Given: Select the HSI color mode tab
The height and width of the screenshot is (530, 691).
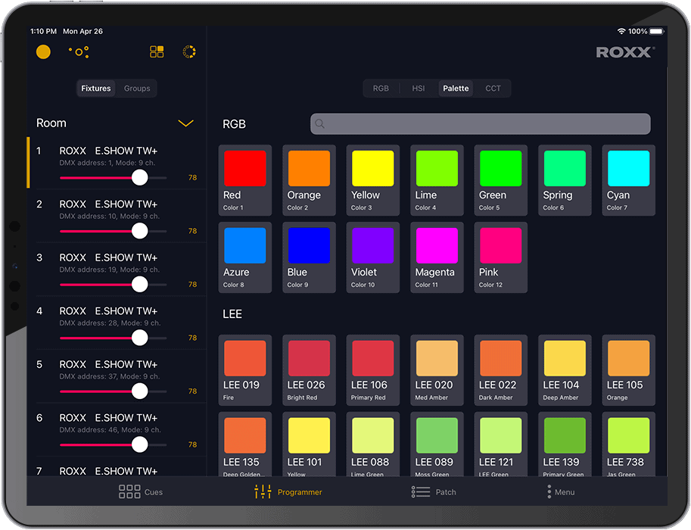Looking at the screenshot, I should point(419,88).
